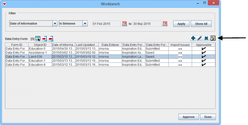Click the blue X delete icon
The height and width of the screenshot is (125, 248).
[x=206, y=38]
